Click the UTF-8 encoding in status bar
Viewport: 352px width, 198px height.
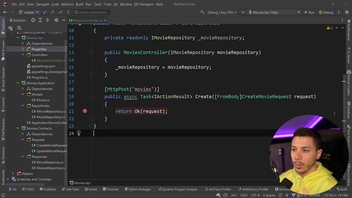(x=255, y=195)
